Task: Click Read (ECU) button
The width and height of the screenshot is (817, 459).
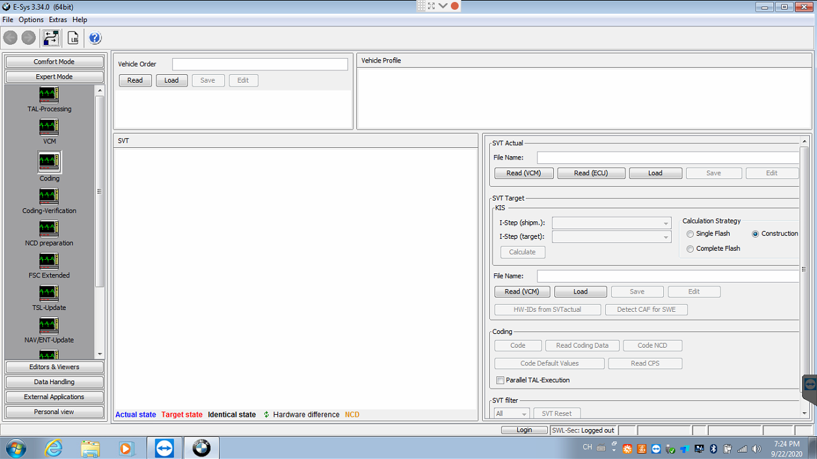Action: pyautogui.click(x=591, y=173)
